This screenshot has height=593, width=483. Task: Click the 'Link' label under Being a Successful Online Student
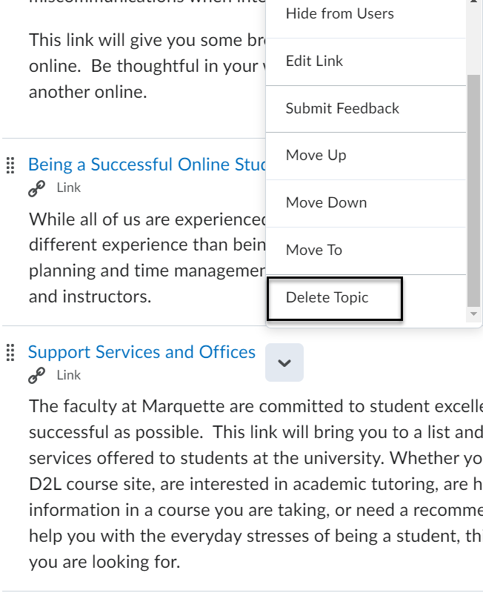tap(69, 188)
